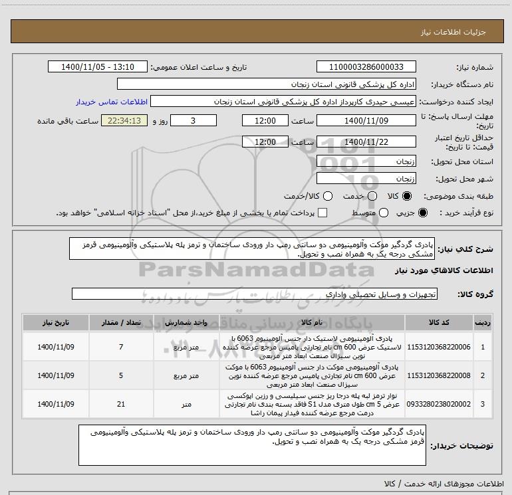Screen dimensions: 512x495
Task: Click row 1 product name with لاستیک
Action: (x=312, y=347)
